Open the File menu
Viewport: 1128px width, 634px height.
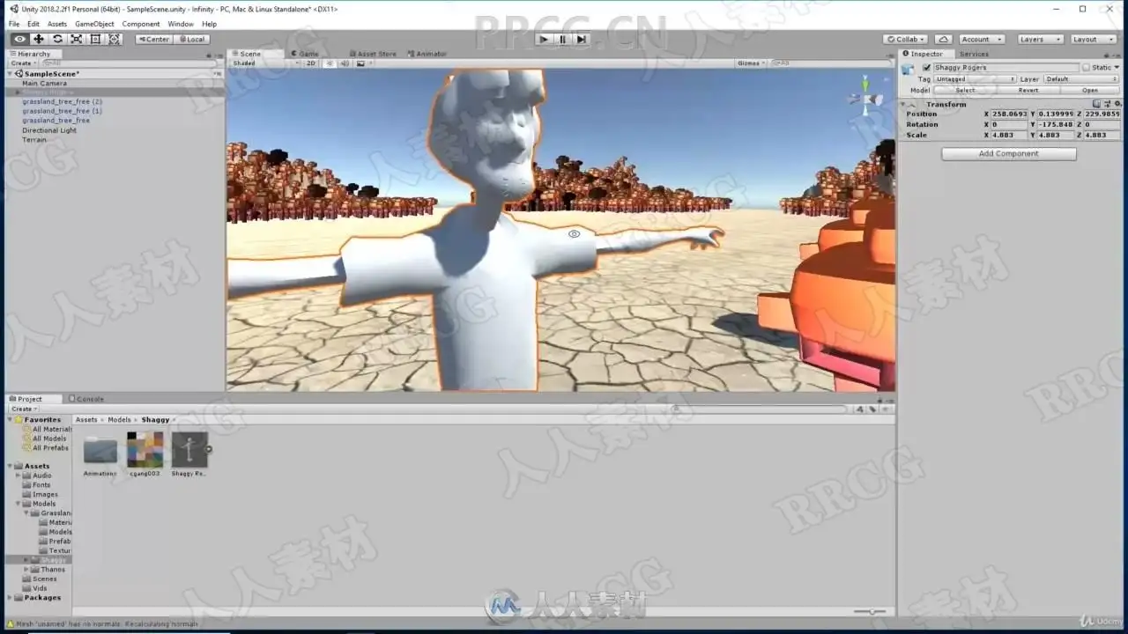click(x=14, y=24)
